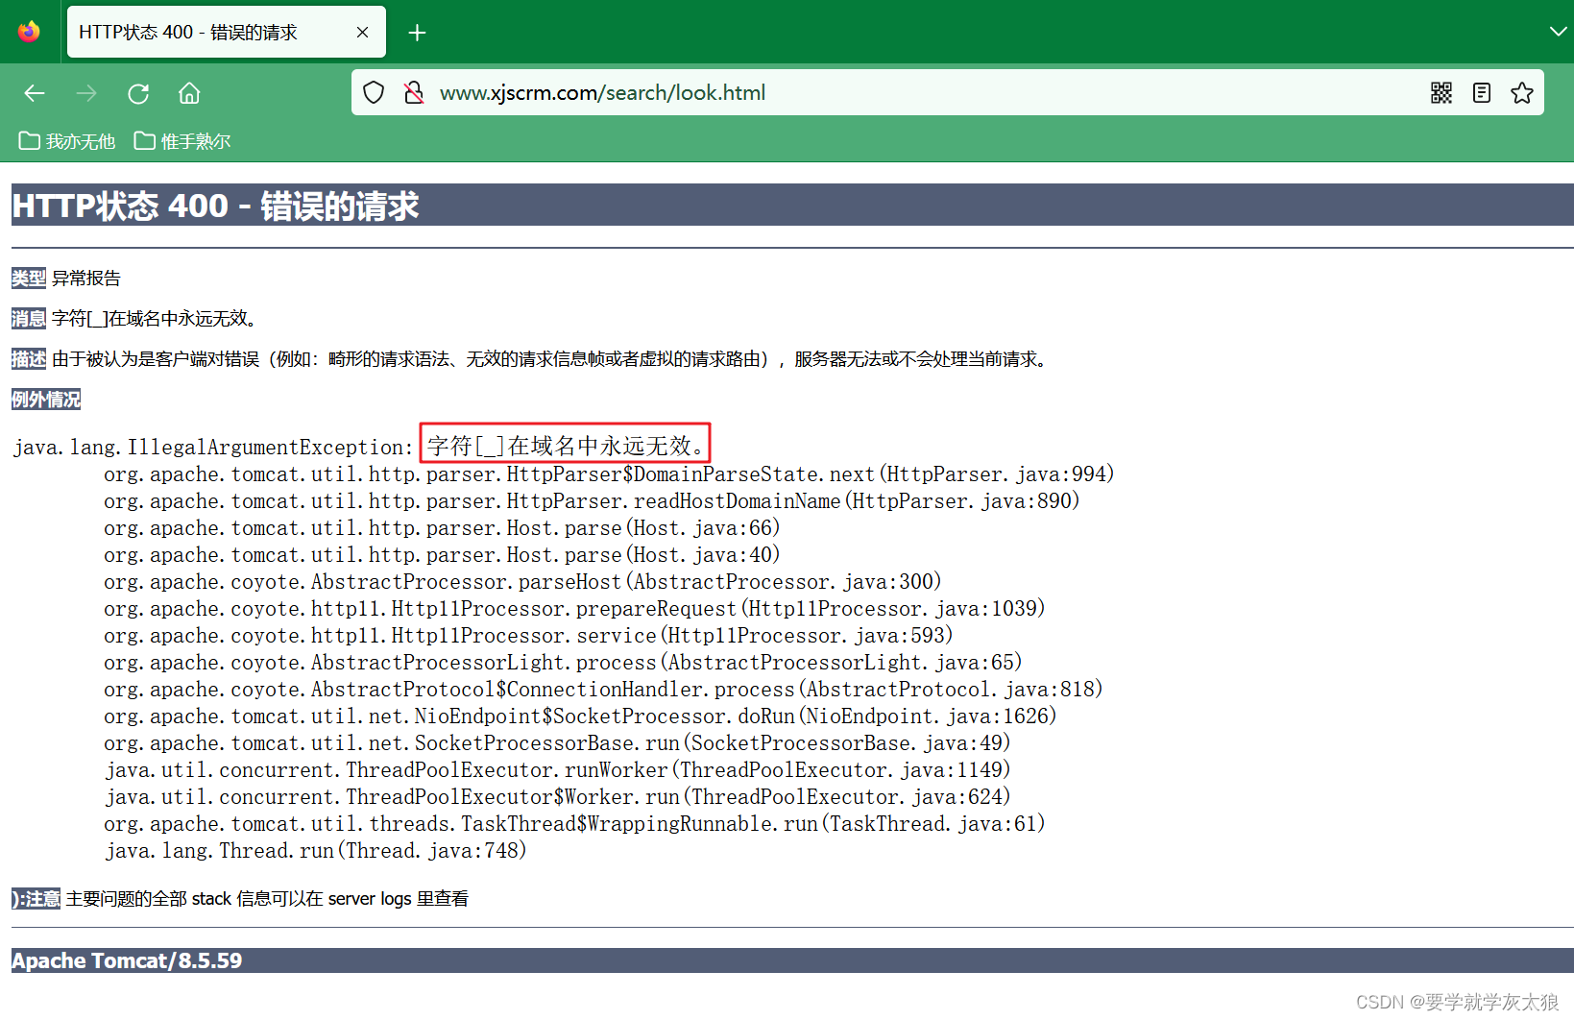
Task: Close the HTTP状态 400 tab
Action: pyautogui.click(x=362, y=32)
